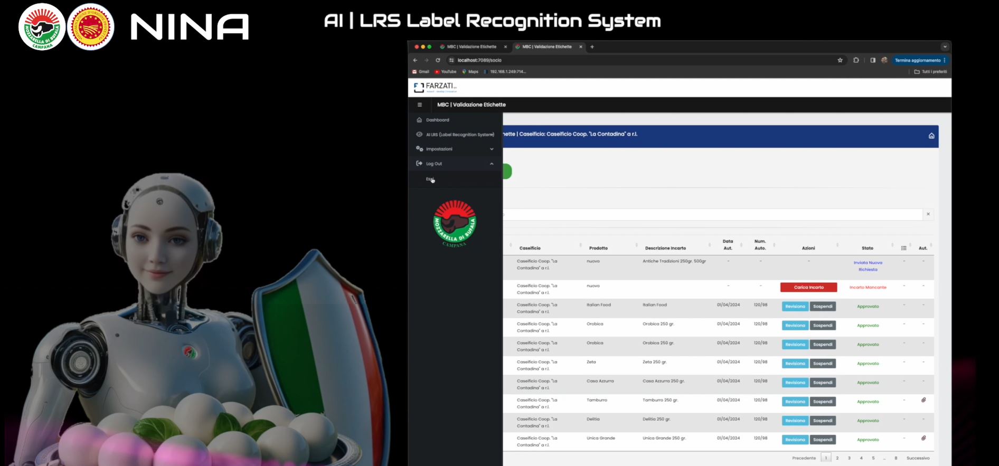The image size is (999, 466).
Task: Click the list icon column header in table
Action: click(904, 248)
